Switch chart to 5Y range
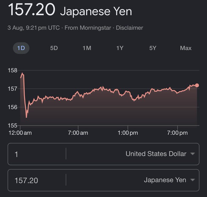The width and height of the screenshot is (207, 197). tap(153, 48)
